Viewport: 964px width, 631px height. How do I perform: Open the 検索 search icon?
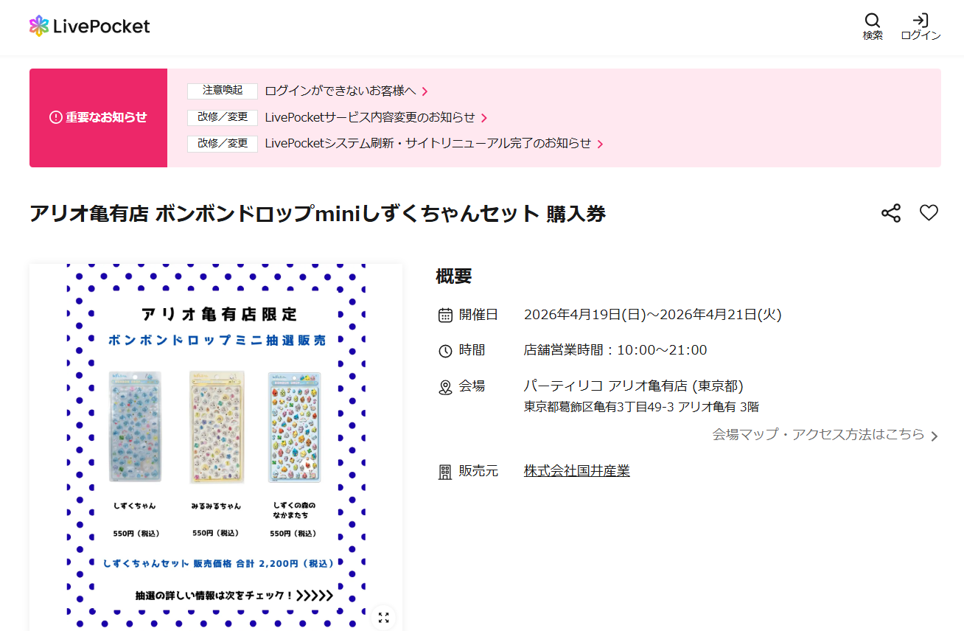(x=872, y=21)
